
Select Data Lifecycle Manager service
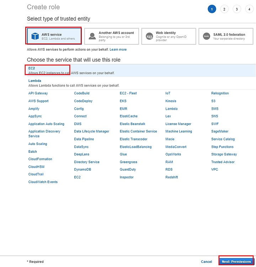pyautogui.click(x=91, y=131)
